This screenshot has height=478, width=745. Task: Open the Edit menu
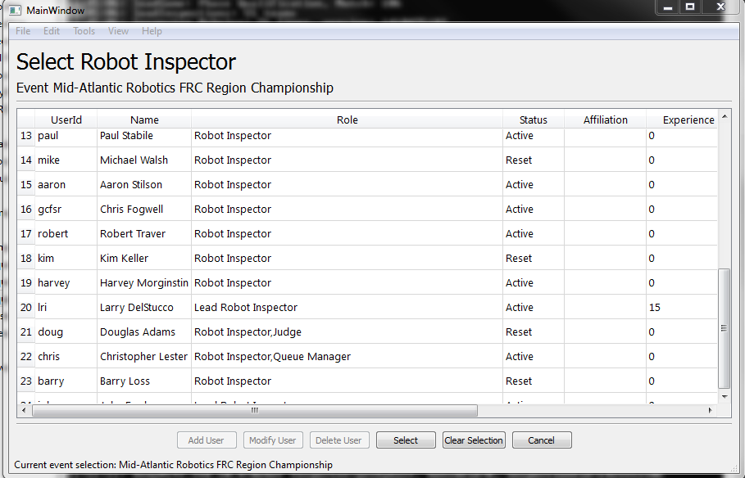point(52,31)
